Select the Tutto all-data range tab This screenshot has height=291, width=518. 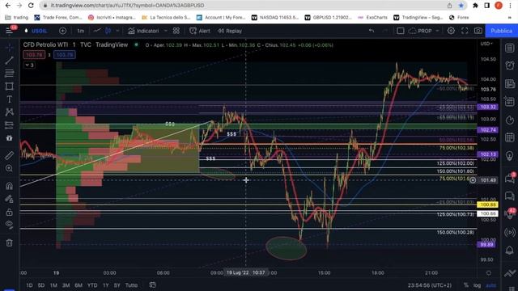coord(131,285)
